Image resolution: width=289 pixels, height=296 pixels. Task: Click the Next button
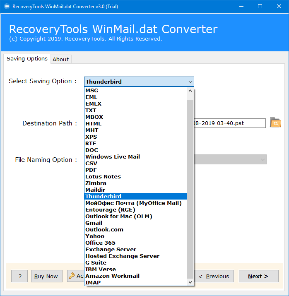pos(259,276)
